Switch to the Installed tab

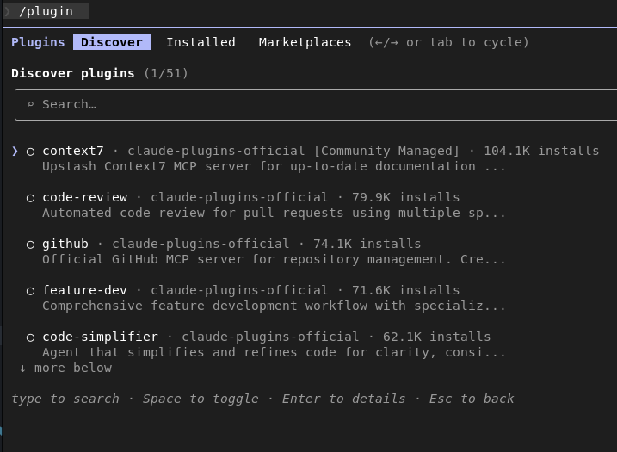(x=201, y=42)
